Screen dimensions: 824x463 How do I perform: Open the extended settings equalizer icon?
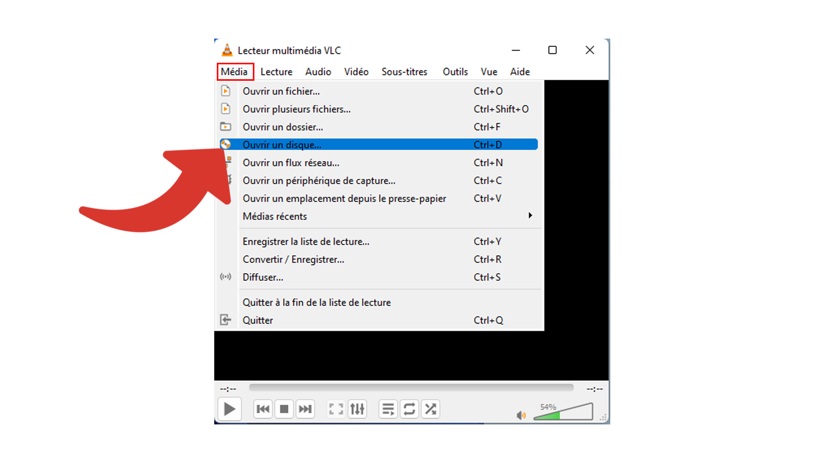click(357, 409)
